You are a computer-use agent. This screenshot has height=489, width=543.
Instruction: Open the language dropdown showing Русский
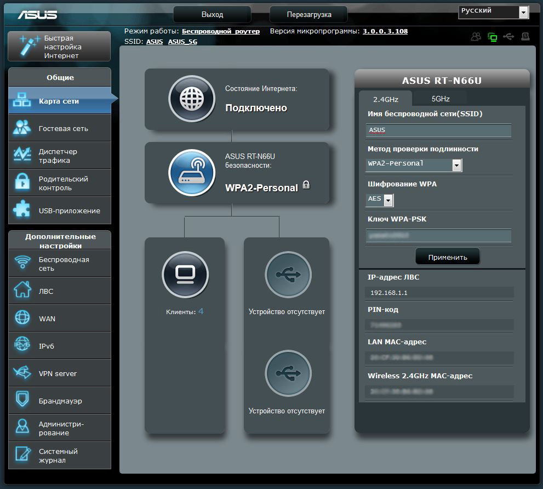tap(494, 12)
